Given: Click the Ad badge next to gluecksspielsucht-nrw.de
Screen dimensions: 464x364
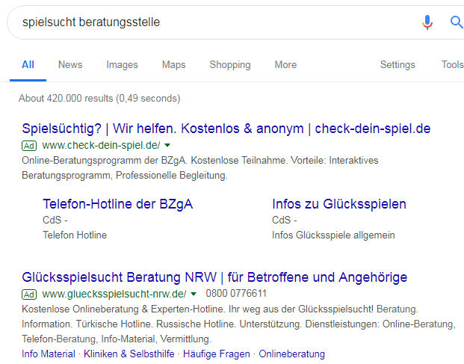Looking at the screenshot, I should click(29, 294).
